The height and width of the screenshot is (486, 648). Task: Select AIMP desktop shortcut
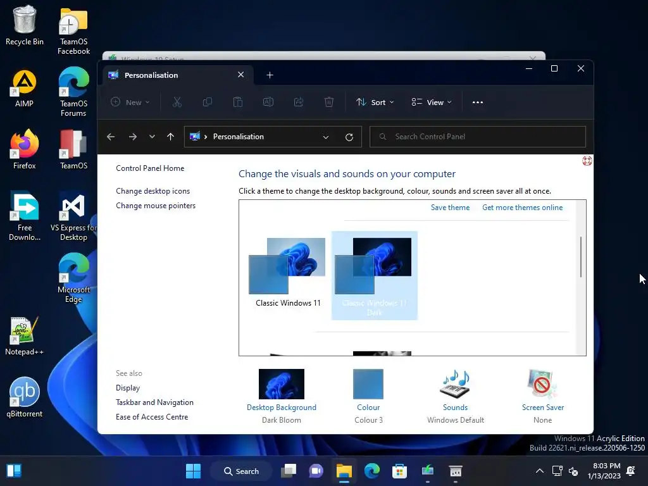tap(25, 89)
